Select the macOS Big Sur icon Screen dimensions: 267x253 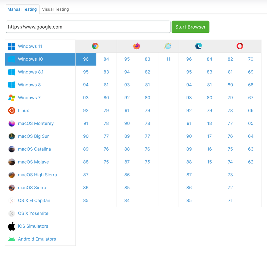[12, 136]
